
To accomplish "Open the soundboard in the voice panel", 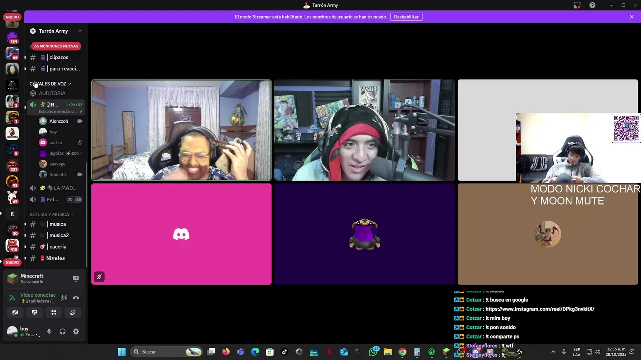I will (x=73, y=312).
